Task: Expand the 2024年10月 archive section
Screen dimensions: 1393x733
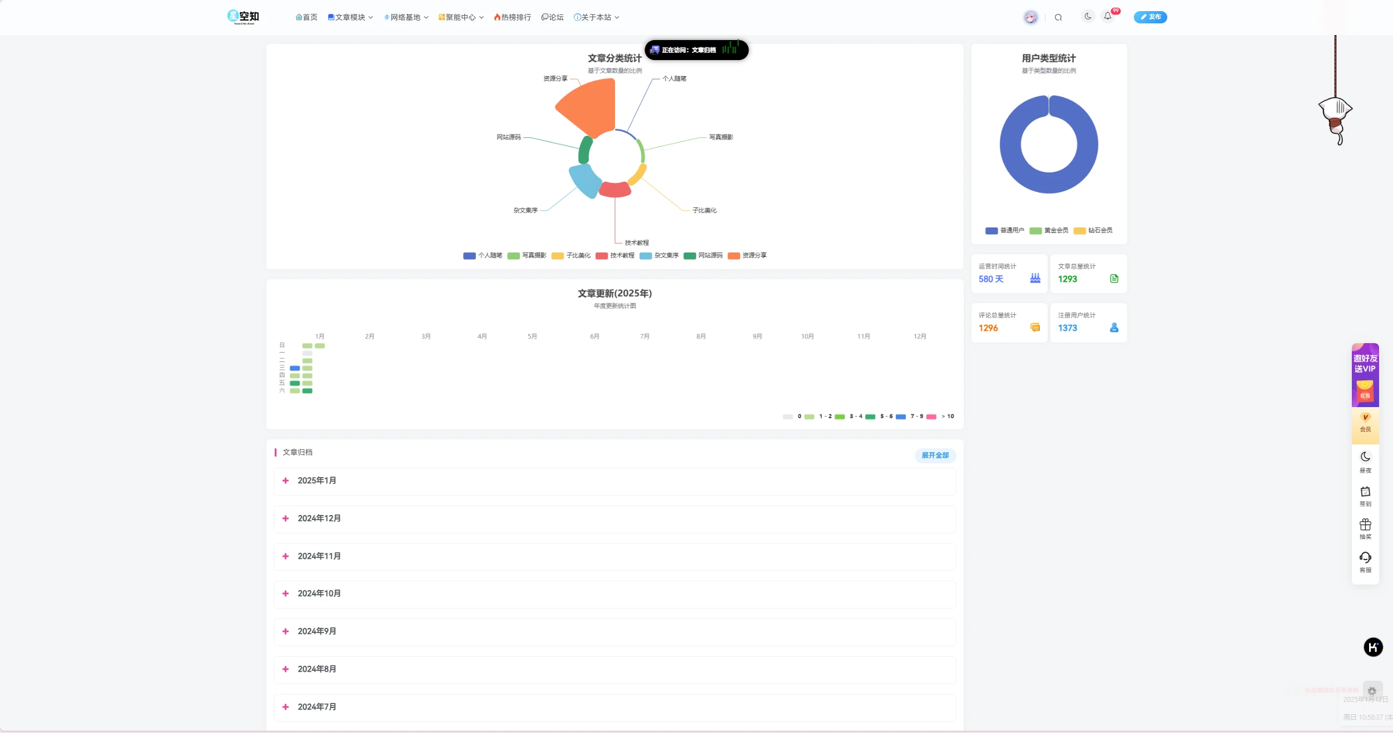Action: [x=319, y=593]
